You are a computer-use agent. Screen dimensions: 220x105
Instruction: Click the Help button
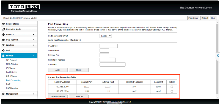coord(213,18)
